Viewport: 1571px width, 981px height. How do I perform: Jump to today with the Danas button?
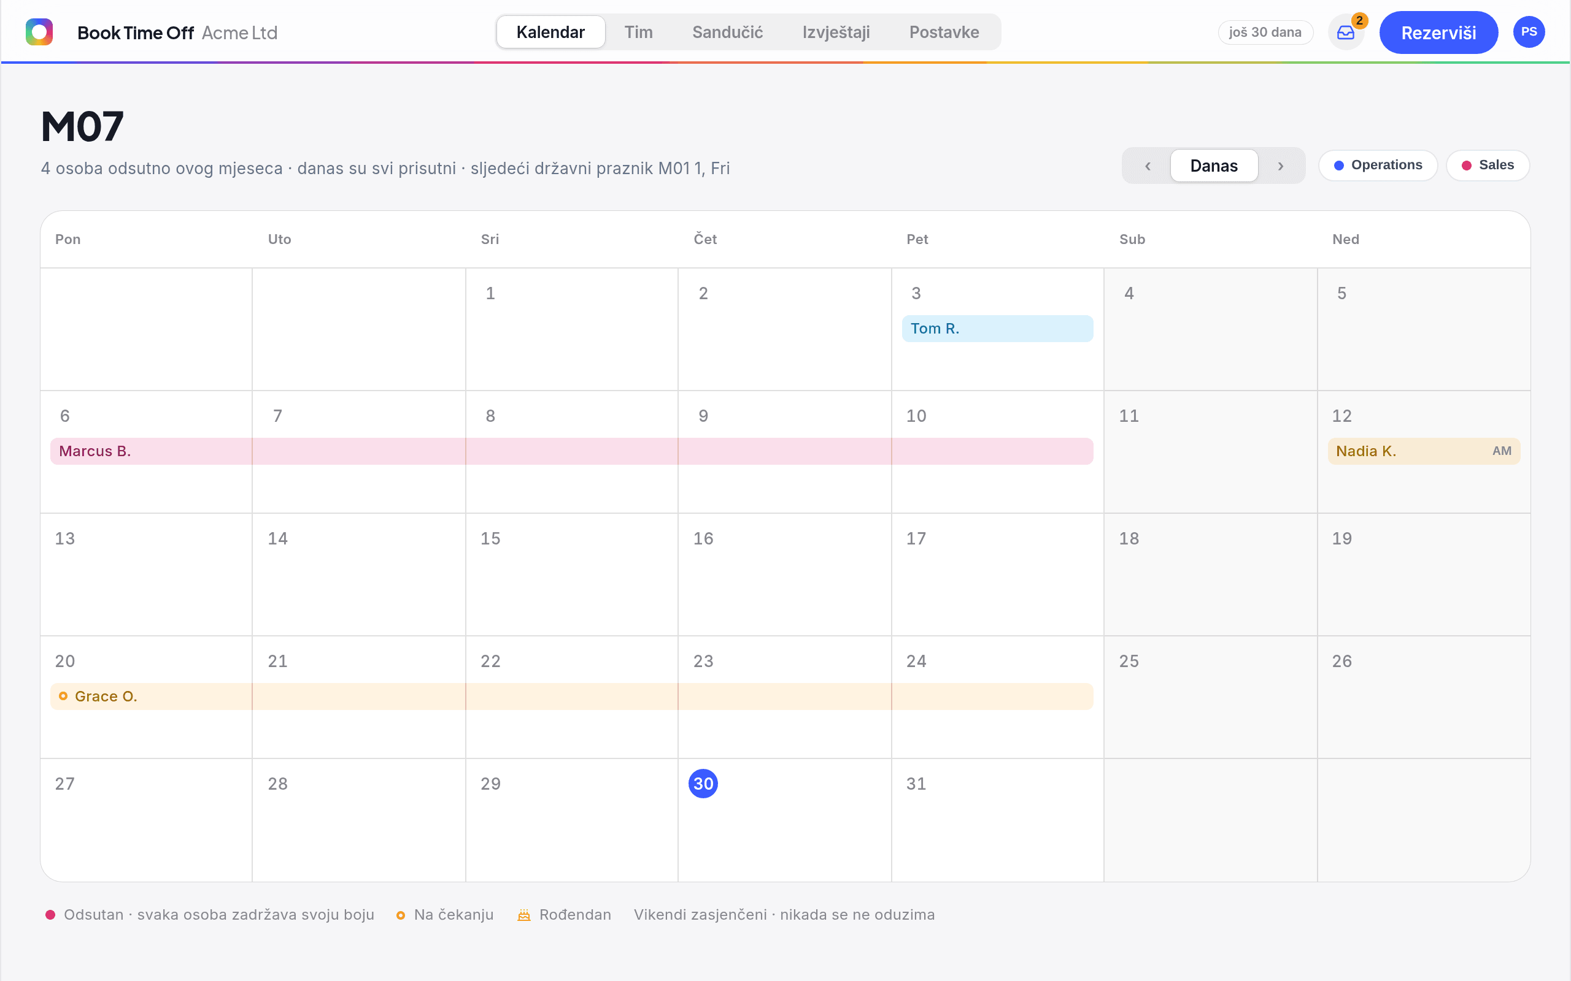pyautogui.click(x=1214, y=166)
